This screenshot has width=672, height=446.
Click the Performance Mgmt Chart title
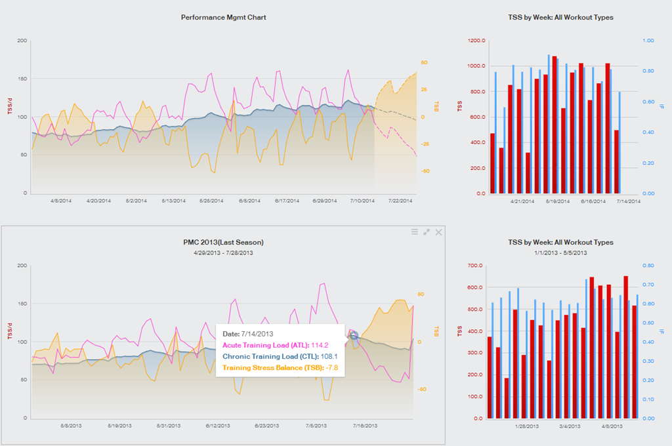(x=223, y=17)
